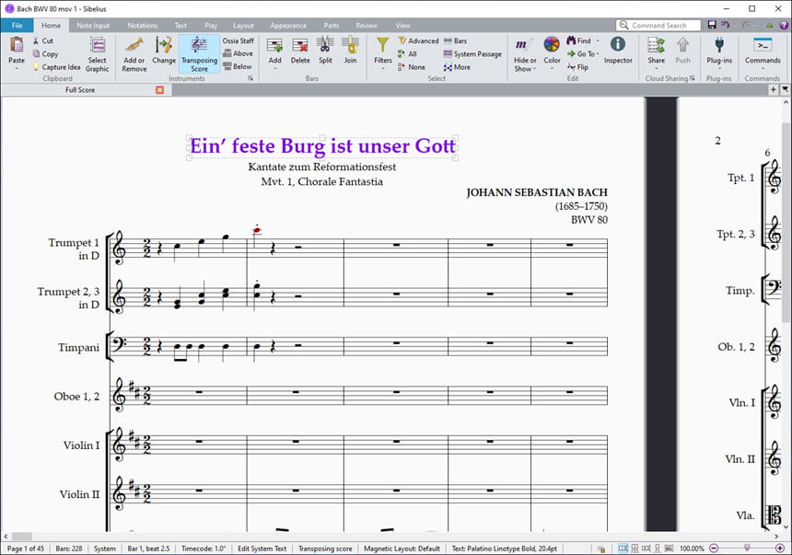Expand Find options arrow
The height and width of the screenshot is (555, 792).
(598, 40)
